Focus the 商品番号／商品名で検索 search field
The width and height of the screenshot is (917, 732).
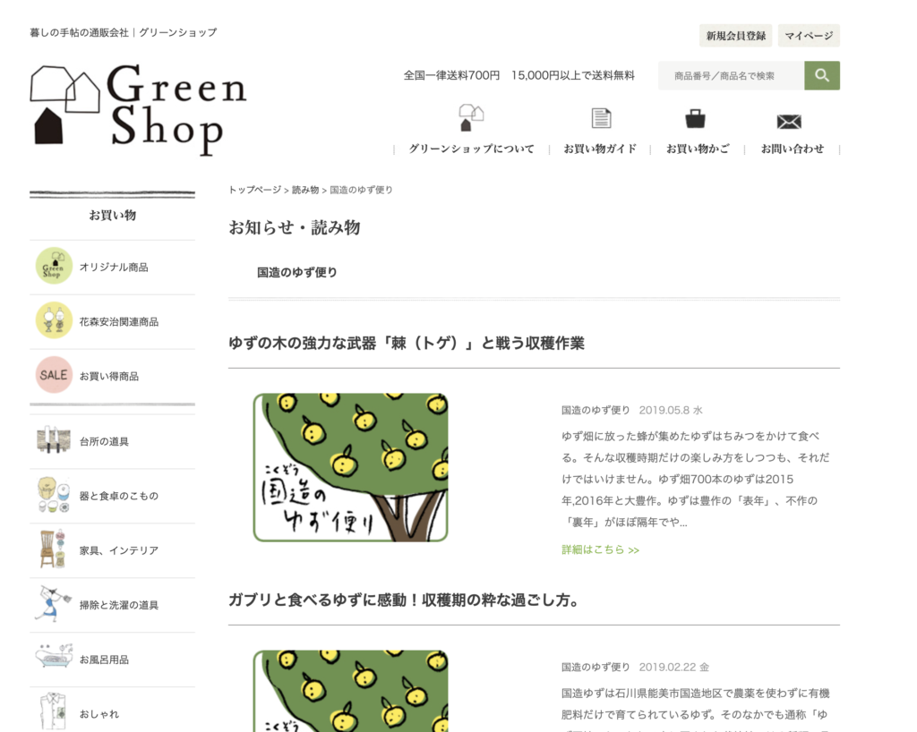click(x=731, y=75)
